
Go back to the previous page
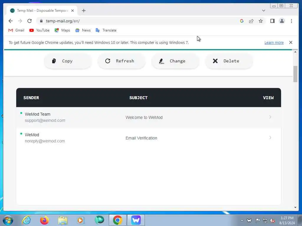[11, 21]
